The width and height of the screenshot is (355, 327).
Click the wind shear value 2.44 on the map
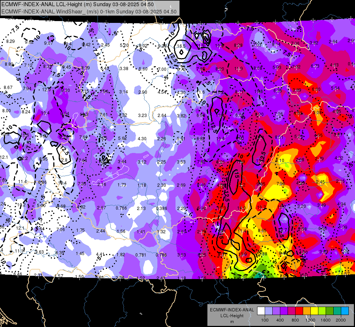point(100,231)
